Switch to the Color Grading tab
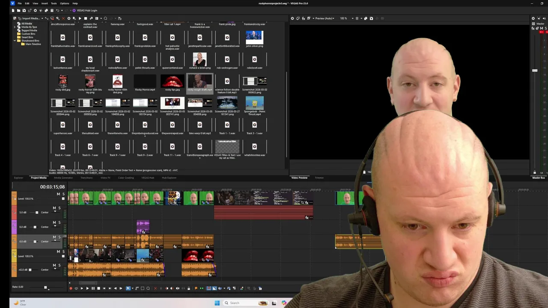Screen dimensions: 548x308 pyautogui.click(x=126, y=178)
